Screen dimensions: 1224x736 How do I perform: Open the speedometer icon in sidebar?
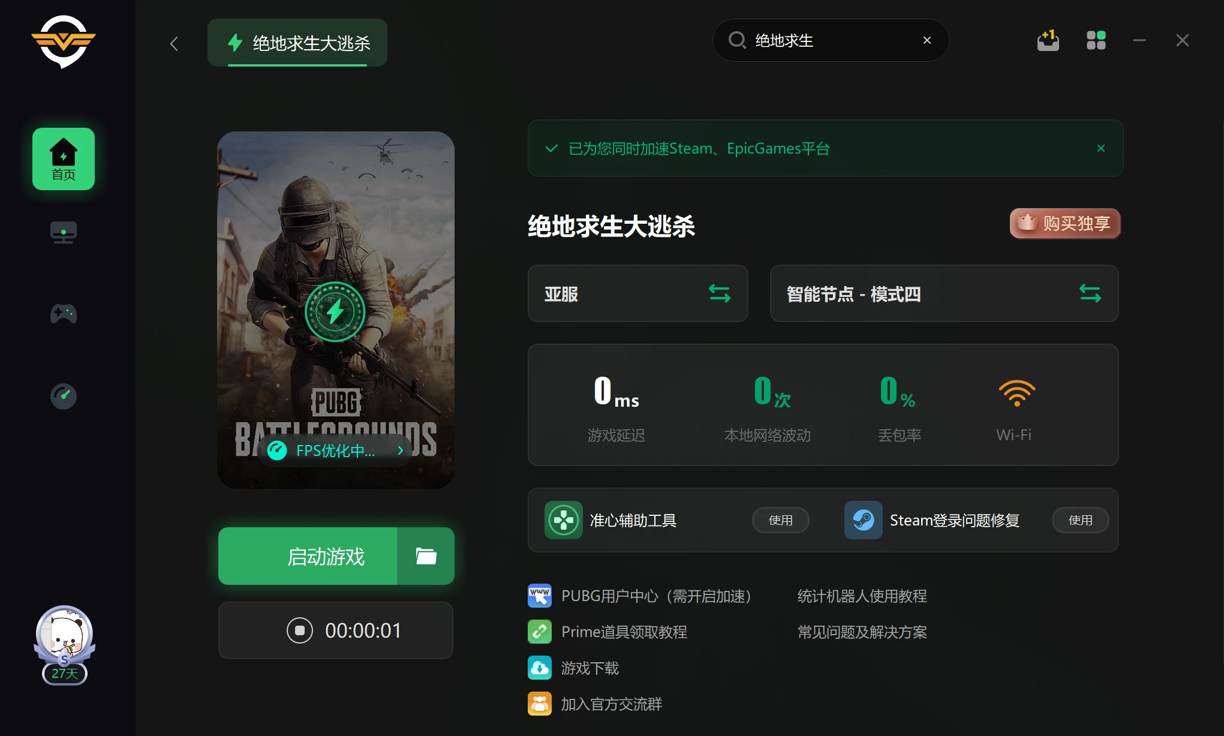64,396
